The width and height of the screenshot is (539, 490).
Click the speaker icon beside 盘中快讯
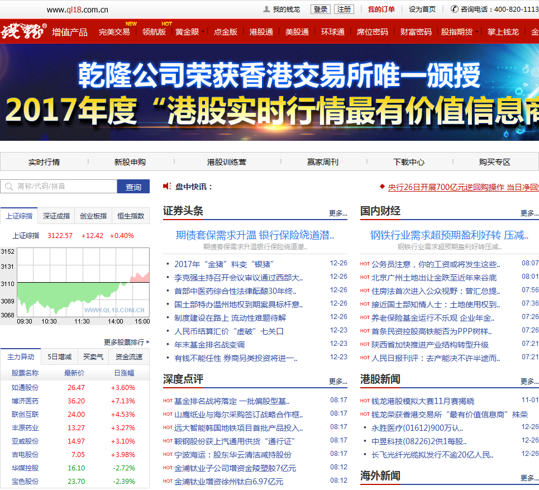167,187
